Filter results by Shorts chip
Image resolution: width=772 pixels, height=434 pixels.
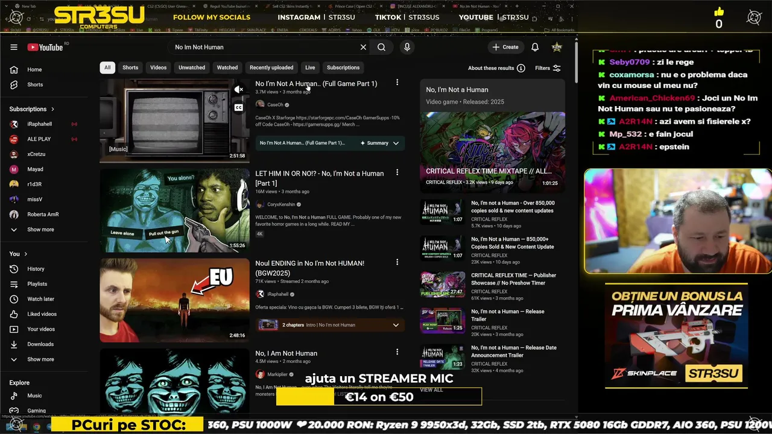(x=130, y=68)
